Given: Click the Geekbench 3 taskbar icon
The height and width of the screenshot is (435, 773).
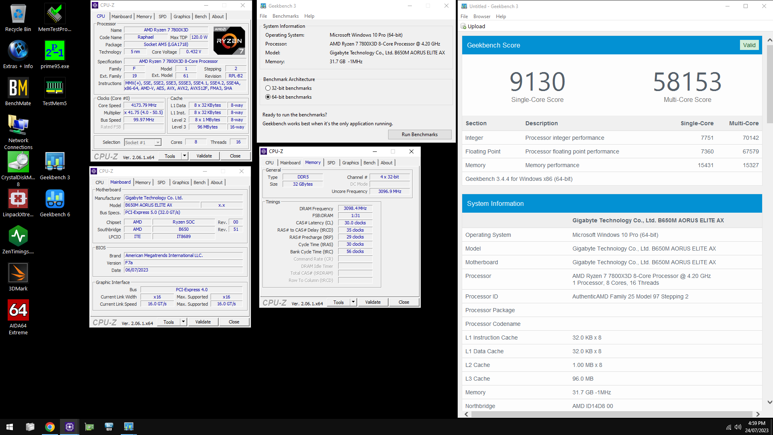Looking at the screenshot, I should 129,427.
